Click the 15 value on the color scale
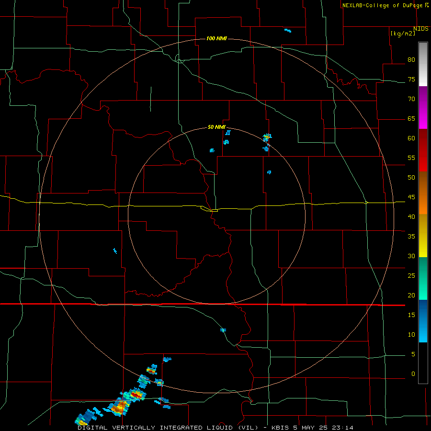This screenshot has height=431, width=431. pyautogui.click(x=411, y=315)
